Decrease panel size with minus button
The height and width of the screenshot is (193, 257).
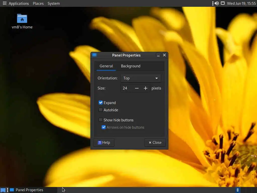(x=137, y=88)
